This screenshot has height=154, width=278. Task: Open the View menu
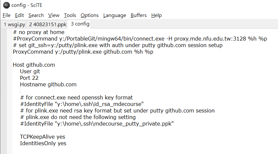(x=54, y=15)
